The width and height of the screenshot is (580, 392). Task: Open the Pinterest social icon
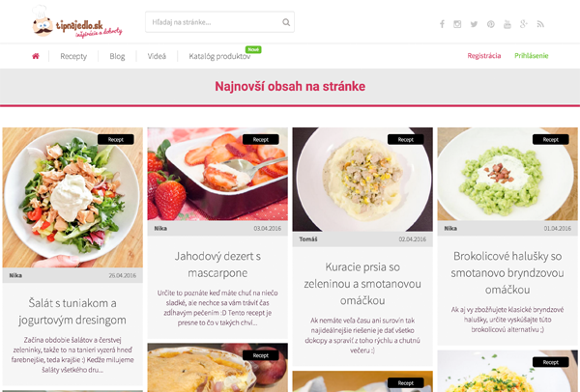[x=490, y=24]
